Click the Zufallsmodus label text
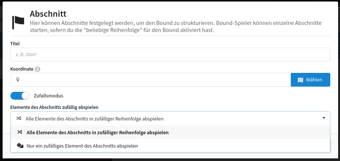The height and width of the screenshot is (161, 340). (x=48, y=96)
